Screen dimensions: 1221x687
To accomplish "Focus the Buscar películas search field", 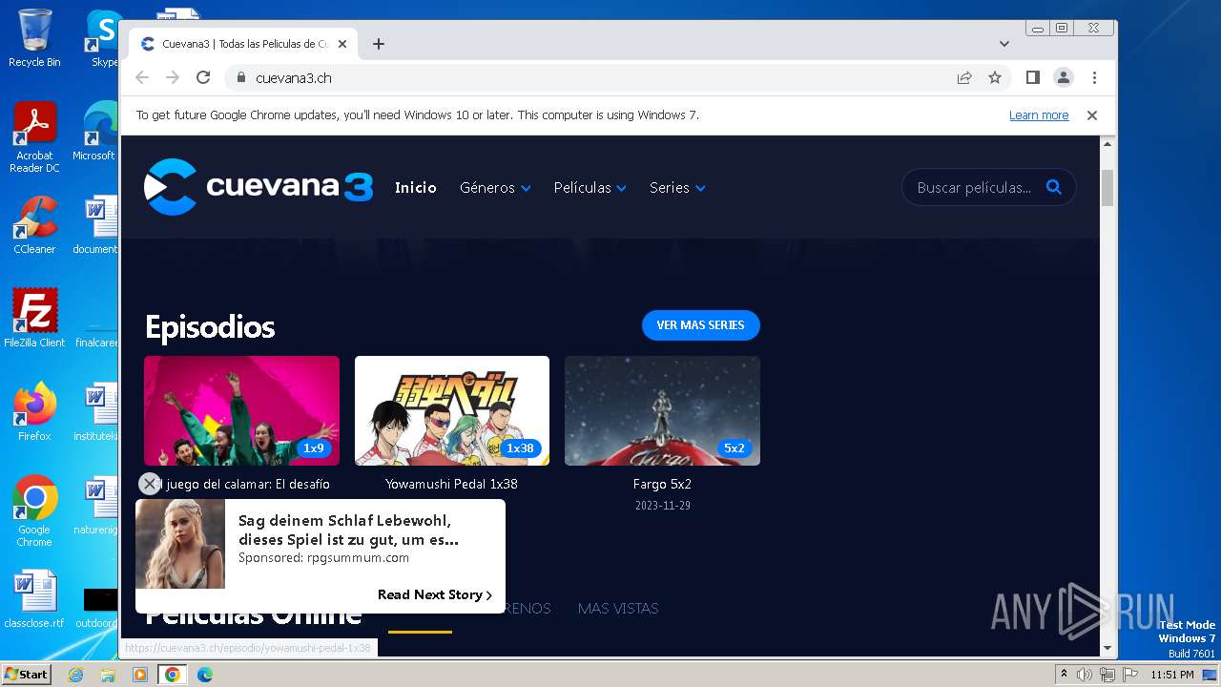I will (974, 188).
